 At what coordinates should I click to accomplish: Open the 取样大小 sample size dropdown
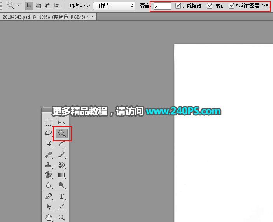[x=114, y=6]
